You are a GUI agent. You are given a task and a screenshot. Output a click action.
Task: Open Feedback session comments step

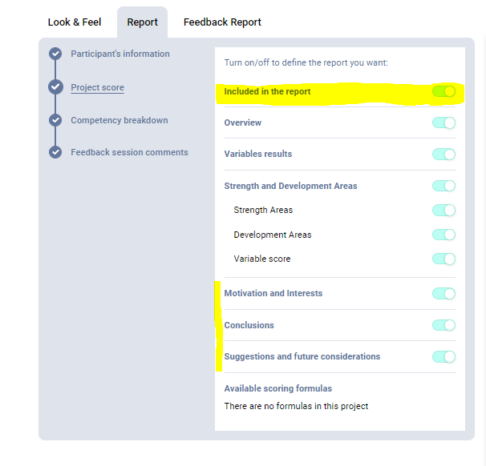tap(129, 152)
